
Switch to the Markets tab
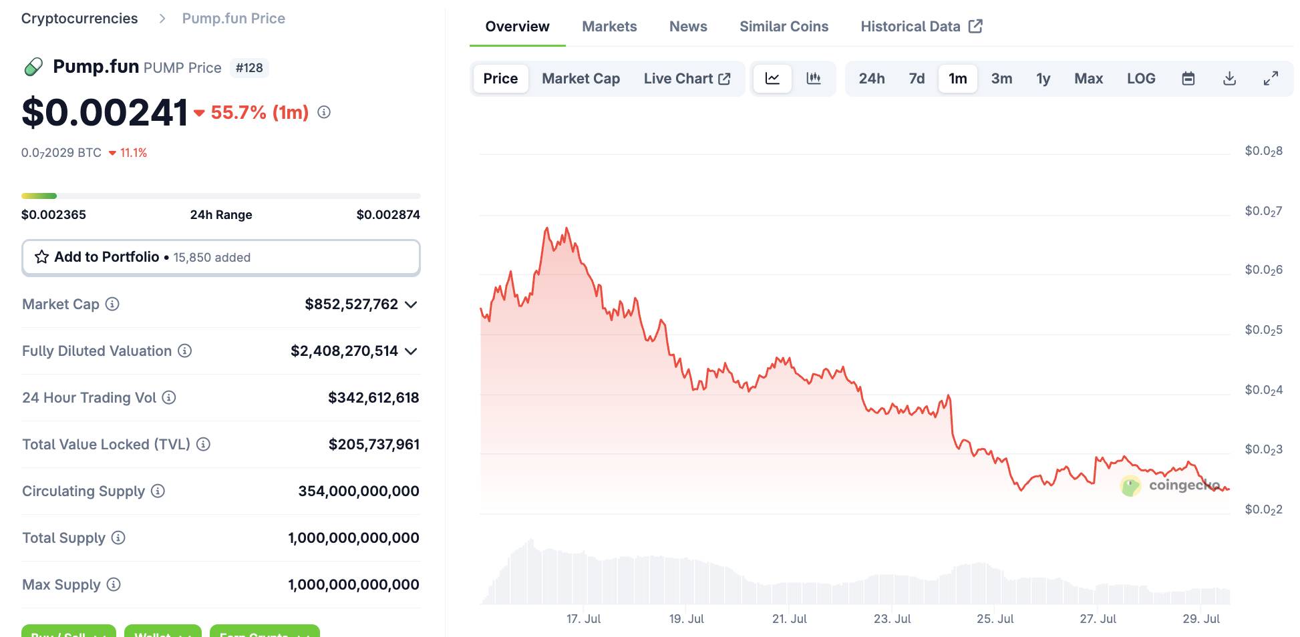(609, 26)
